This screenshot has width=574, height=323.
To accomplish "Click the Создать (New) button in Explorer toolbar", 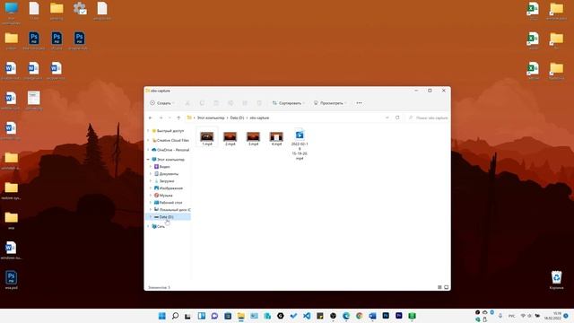I will [161, 103].
